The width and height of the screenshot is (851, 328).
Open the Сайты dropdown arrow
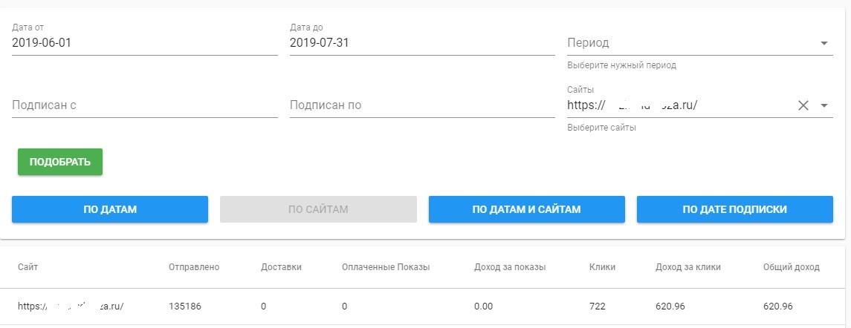(x=824, y=105)
